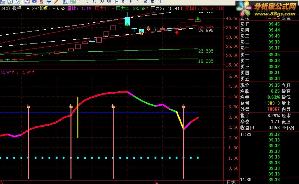Screen dimensions: 299x184
Task: Click the 买三 39.32 bid row
Action: (x=260, y=66)
